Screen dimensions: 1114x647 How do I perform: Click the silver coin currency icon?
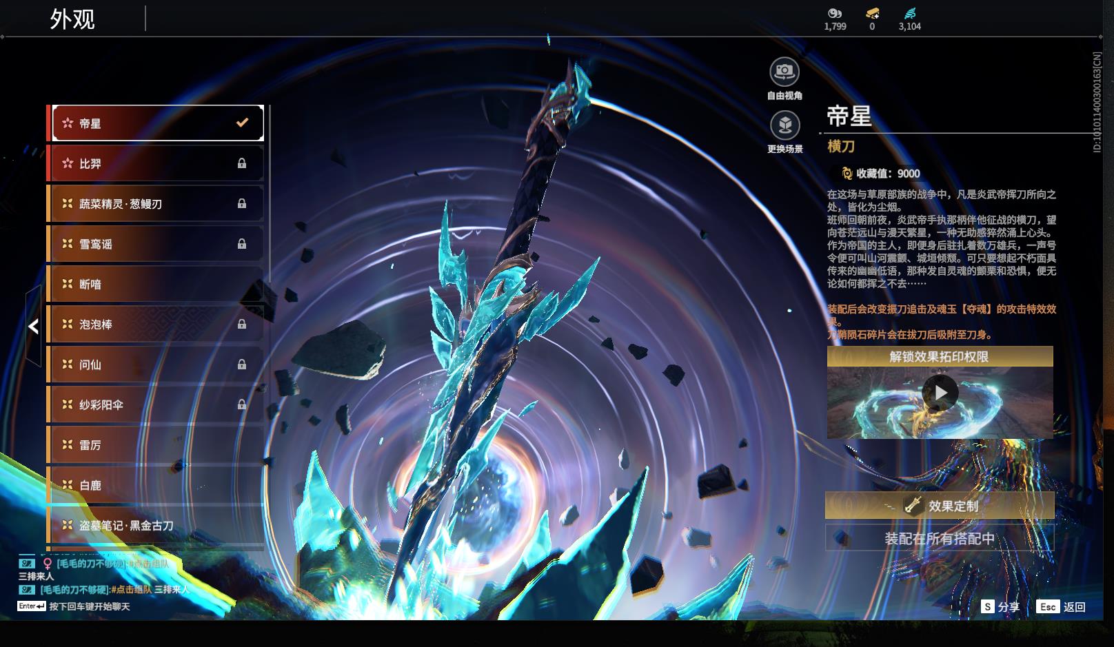pos(835,13)
